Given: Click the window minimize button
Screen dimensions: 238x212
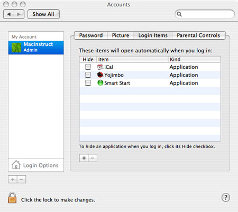Looking at the screenshot, I should pyautogui.click(x=14, y=4).
